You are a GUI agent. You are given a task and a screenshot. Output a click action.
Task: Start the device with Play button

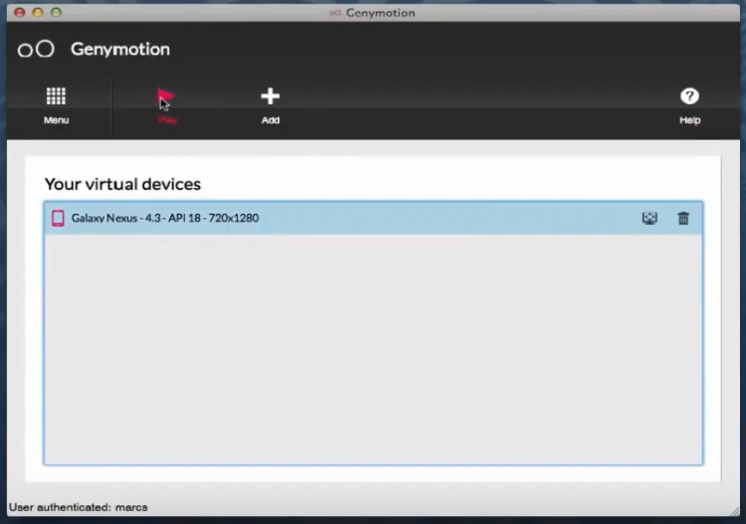pyautogui.click(x=166, y=105)
